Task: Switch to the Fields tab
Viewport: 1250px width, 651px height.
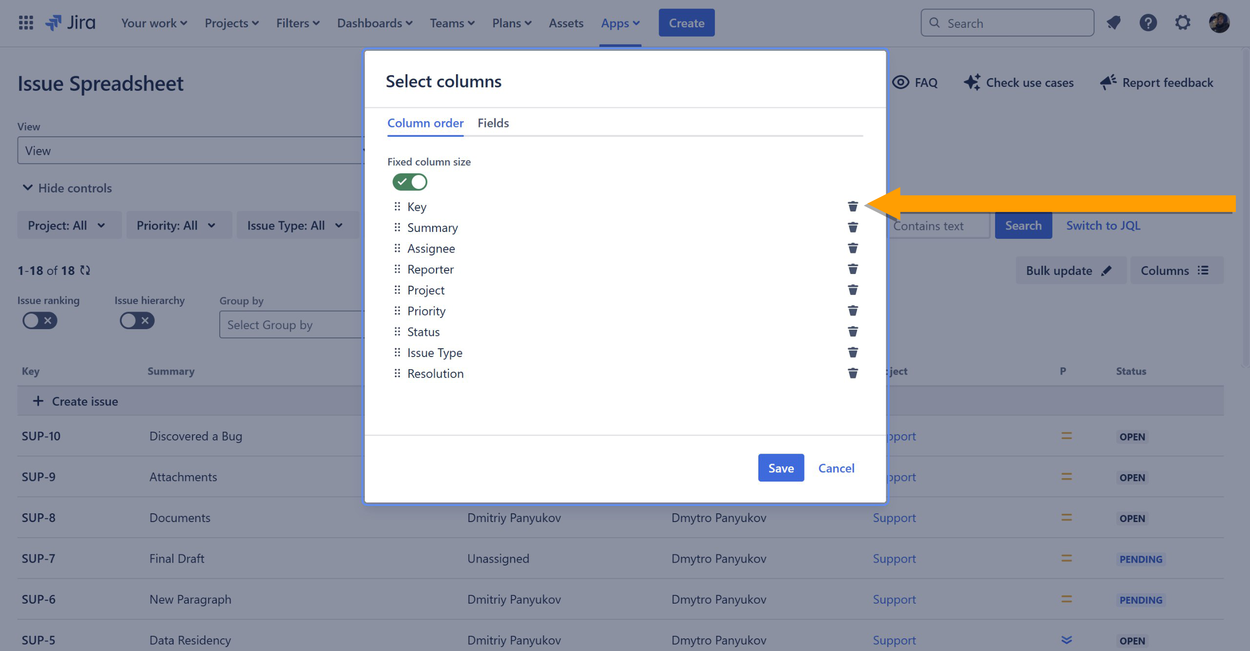Action: coord(493,123)
